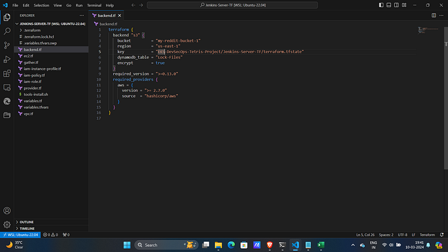The image size is (448, 252).
Task: Open the Selection menu
Action: 42,5
